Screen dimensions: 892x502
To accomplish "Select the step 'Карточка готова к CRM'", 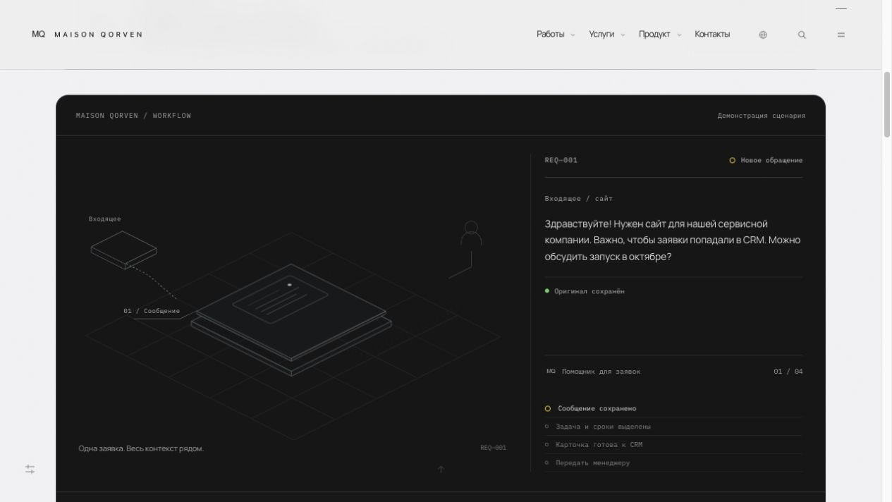I will click(x=673, y=445).
